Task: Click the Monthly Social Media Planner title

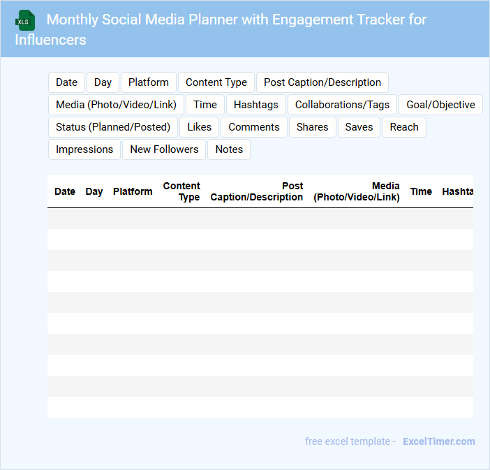Action: 221,29
